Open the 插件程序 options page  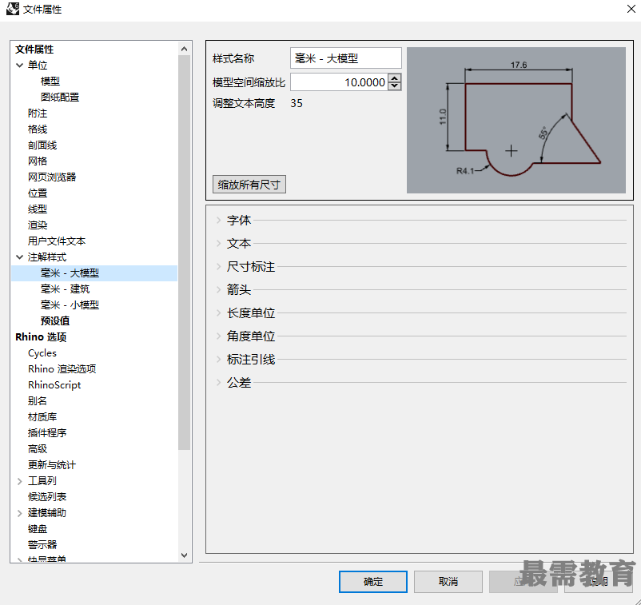[x=47, y=433]
